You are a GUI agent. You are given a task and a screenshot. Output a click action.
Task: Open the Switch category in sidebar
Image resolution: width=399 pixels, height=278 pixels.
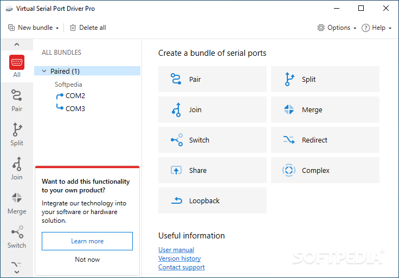pos(17,237)
